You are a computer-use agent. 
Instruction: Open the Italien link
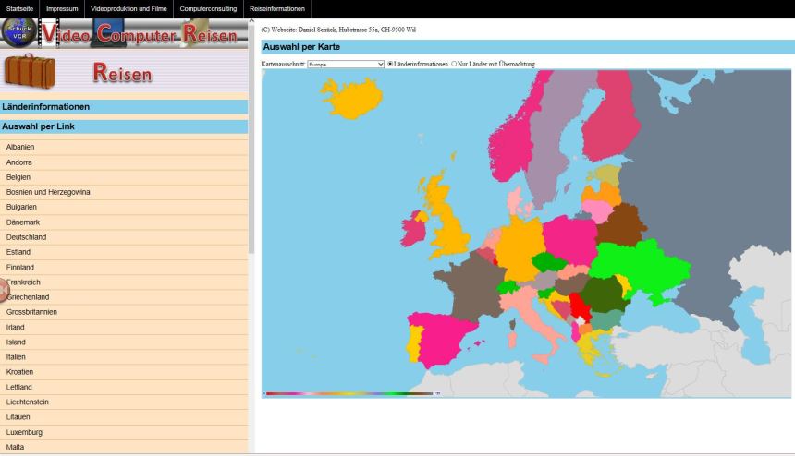coord(16,357)
